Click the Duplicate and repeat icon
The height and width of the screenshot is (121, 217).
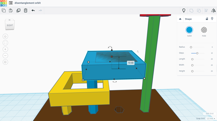point(18,10)
